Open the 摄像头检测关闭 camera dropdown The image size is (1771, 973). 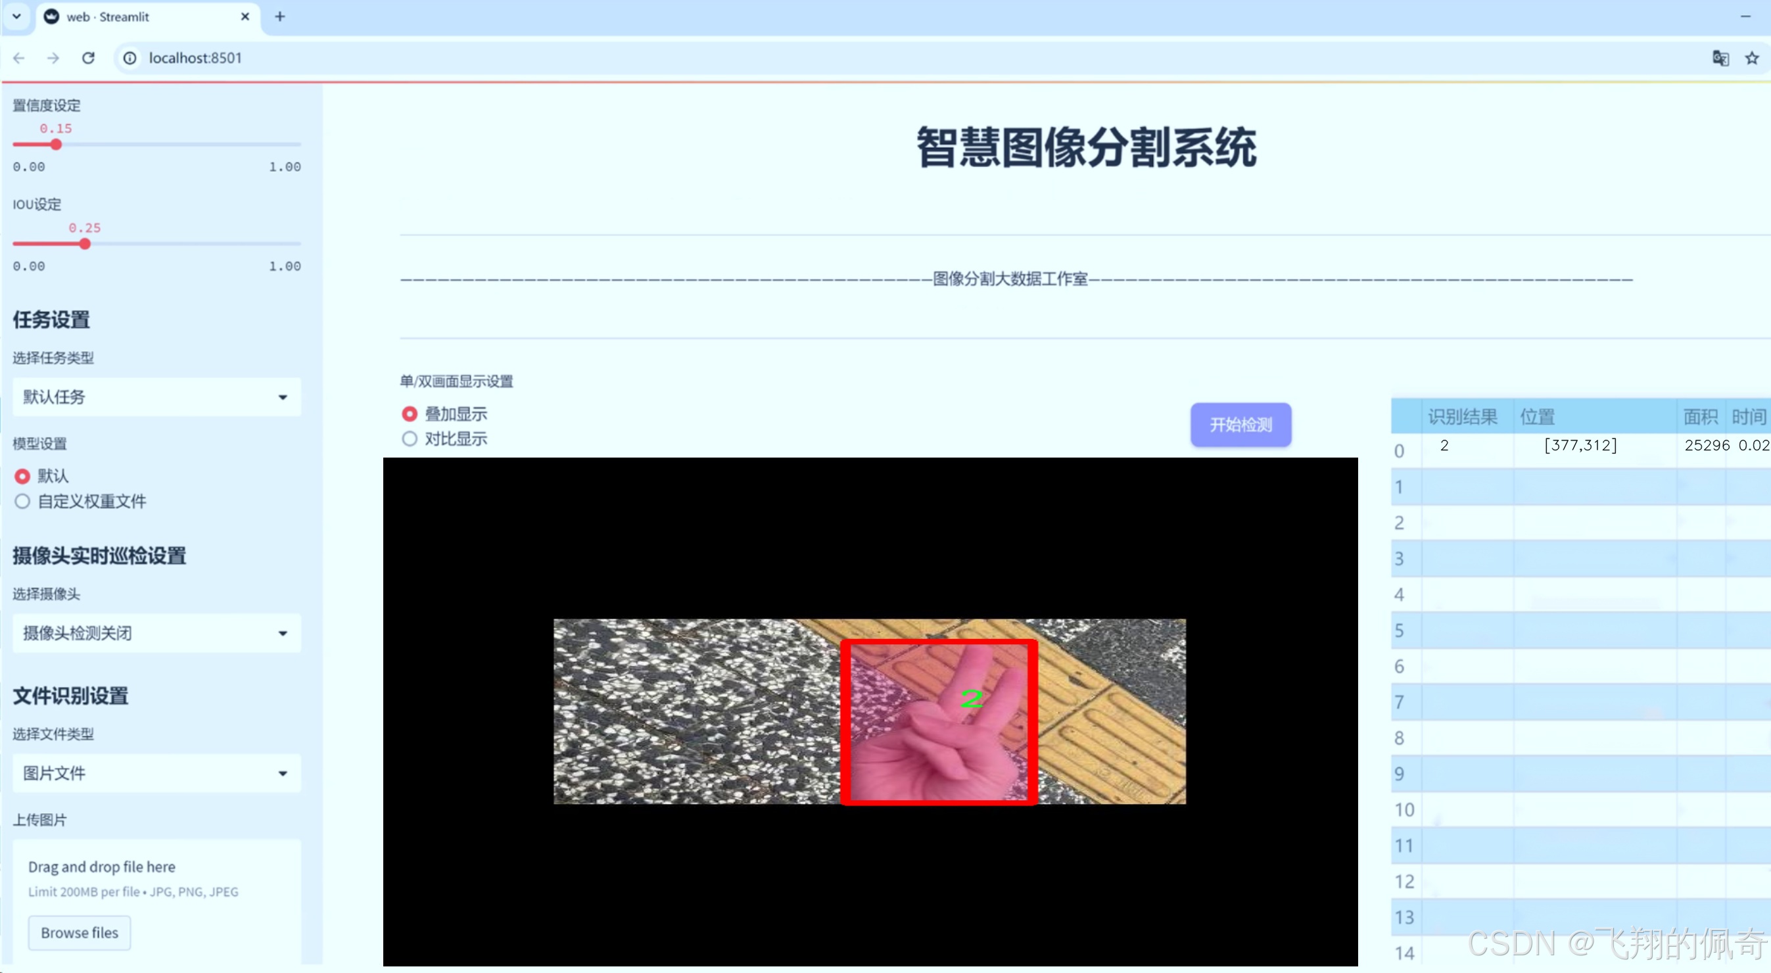[156, 632]
